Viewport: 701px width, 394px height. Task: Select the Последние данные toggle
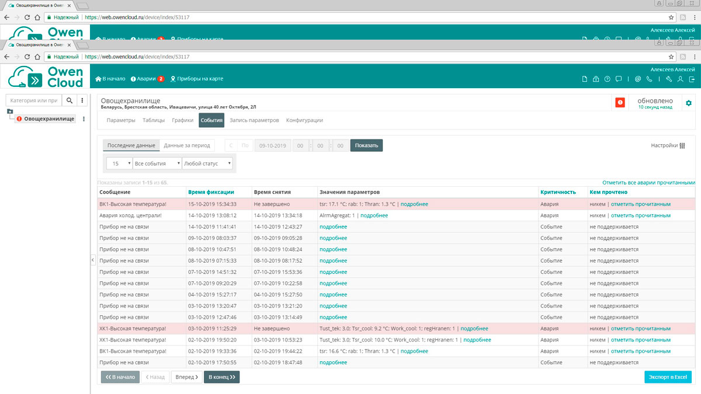tap(131, 145)
